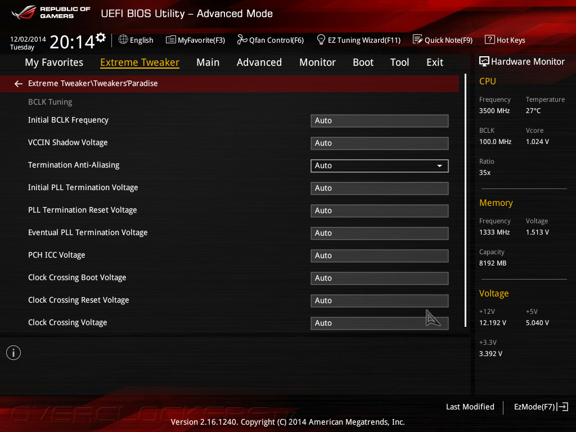Click the Clock Crossing Voltage field
The height and width of the screenshot is (432, 576).
(380, 323)
